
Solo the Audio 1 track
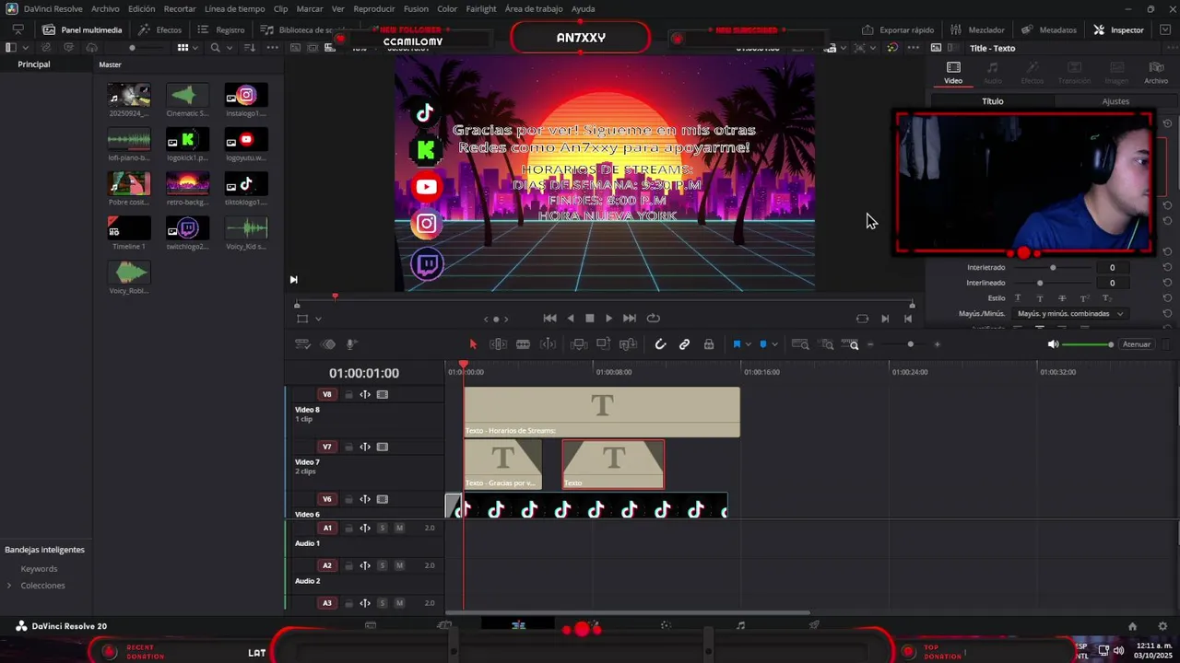click(x=383, y=529)
